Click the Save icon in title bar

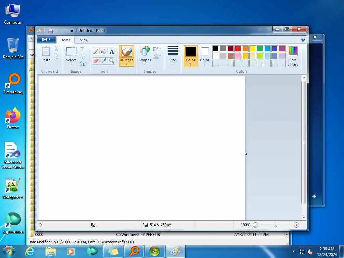pyautogui.click(x=51, y=31)
